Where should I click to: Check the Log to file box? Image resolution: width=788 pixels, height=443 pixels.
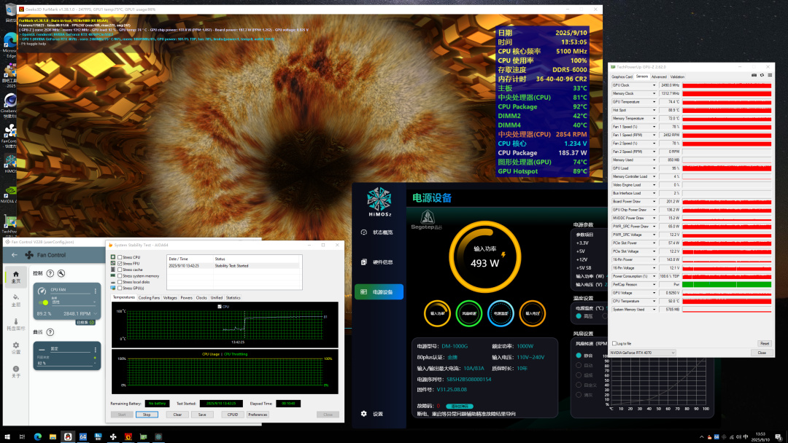click(x=614, y=343)
